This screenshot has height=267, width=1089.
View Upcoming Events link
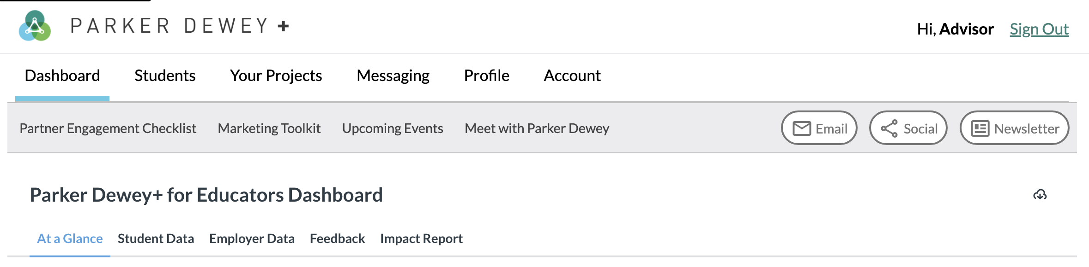[393, 128]
